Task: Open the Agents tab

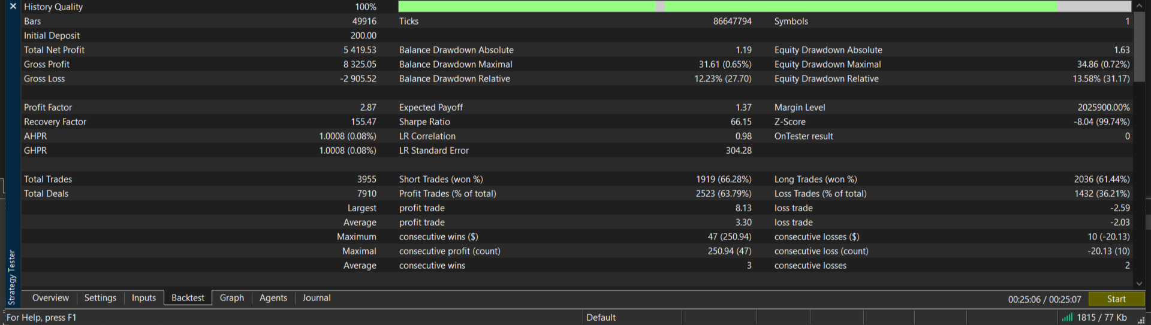Action: point(273,298)
